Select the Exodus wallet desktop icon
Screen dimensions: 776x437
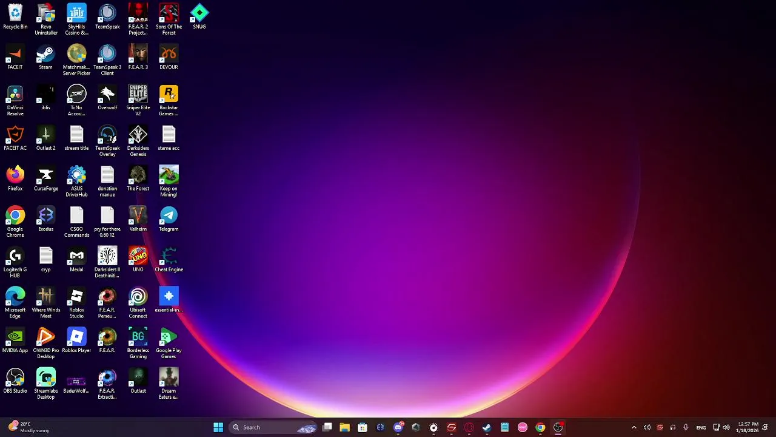tap(46, 220)
